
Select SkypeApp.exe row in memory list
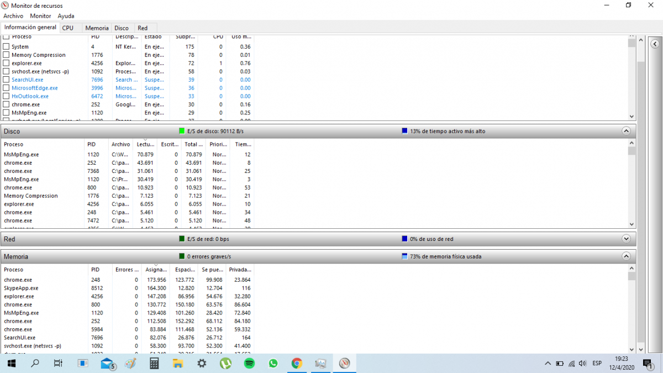point(128,288)
